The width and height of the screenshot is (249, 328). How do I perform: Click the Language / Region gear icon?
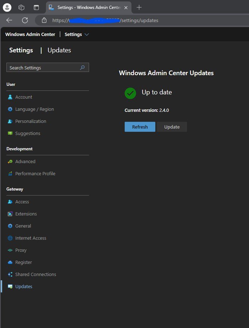point(10,109)
